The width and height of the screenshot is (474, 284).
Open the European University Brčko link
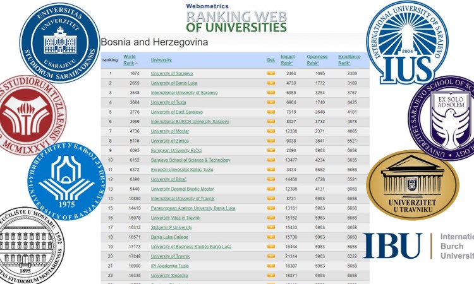[x=176, y=150]
